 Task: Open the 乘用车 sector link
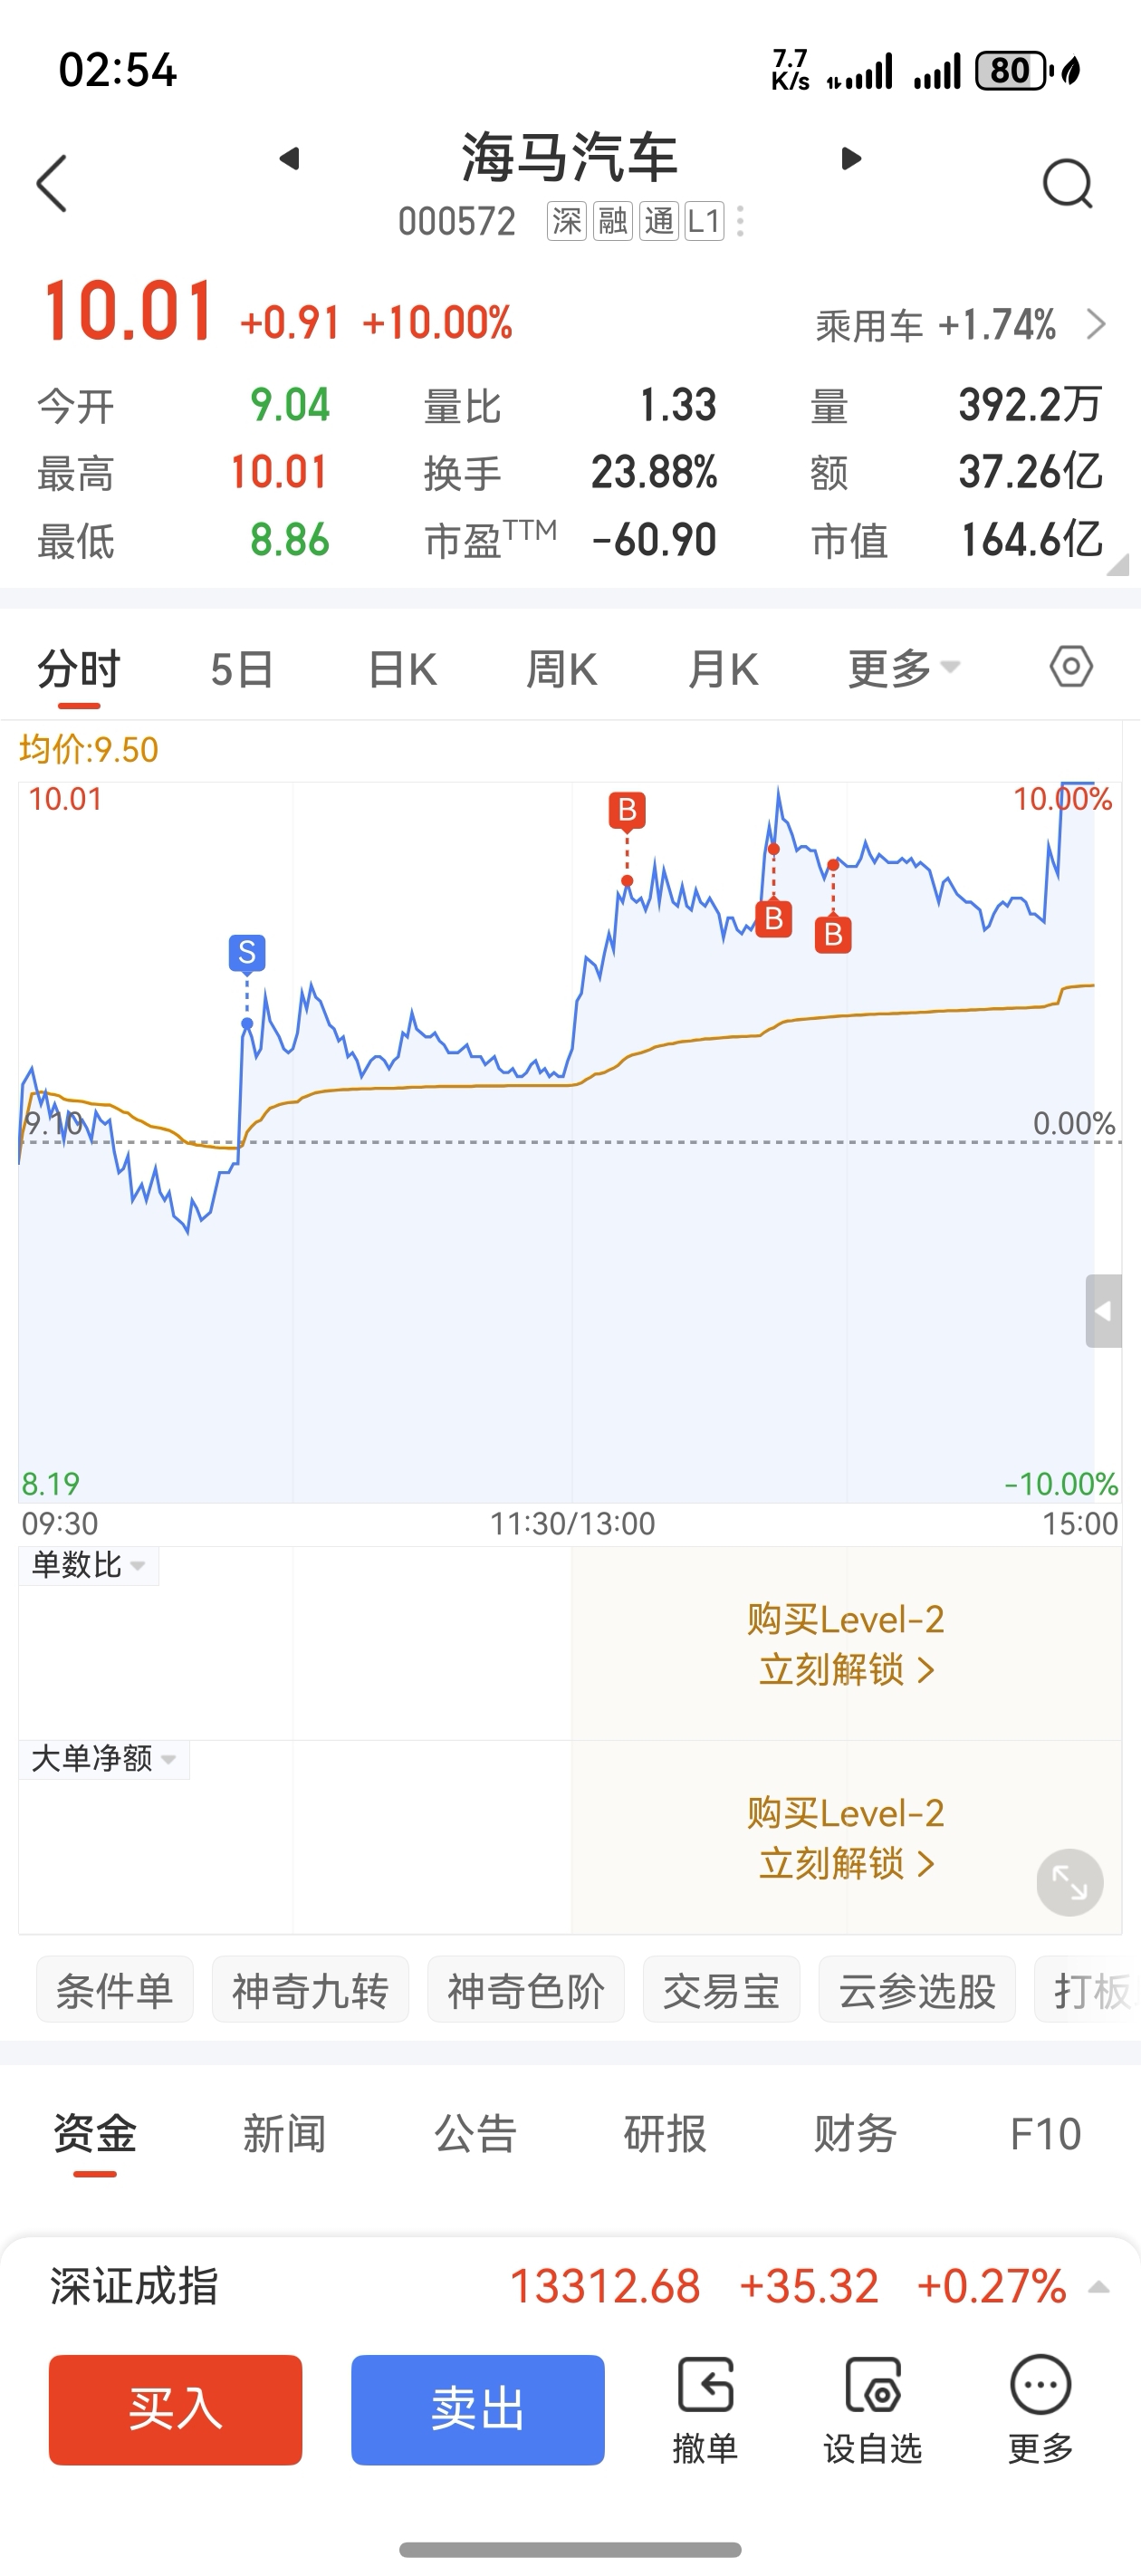tap(960, 325)
